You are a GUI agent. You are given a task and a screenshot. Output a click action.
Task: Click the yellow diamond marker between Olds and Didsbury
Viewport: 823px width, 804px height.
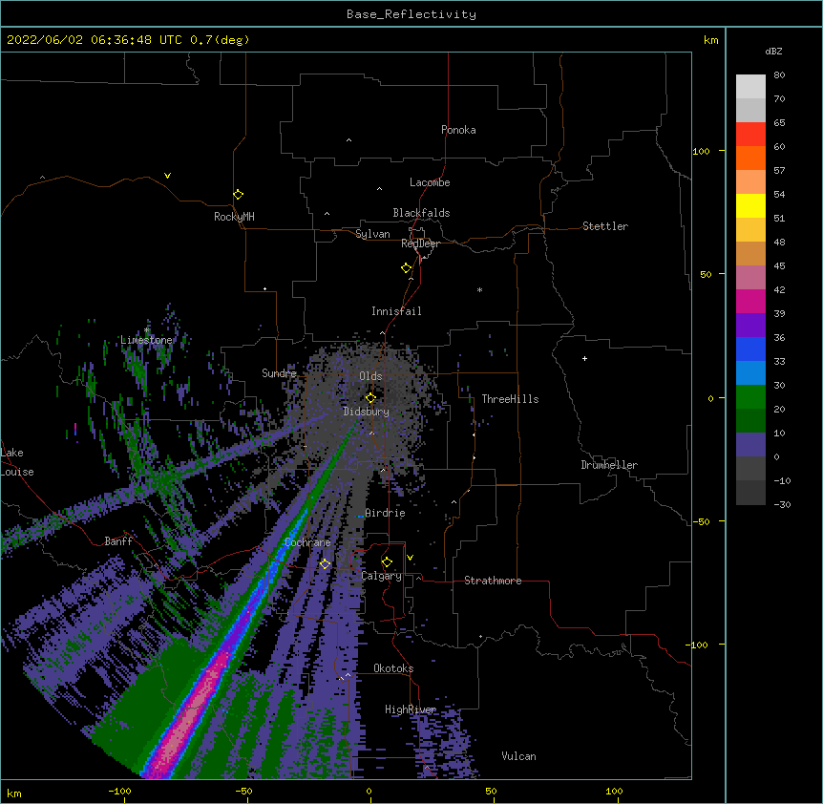point(370,398)
